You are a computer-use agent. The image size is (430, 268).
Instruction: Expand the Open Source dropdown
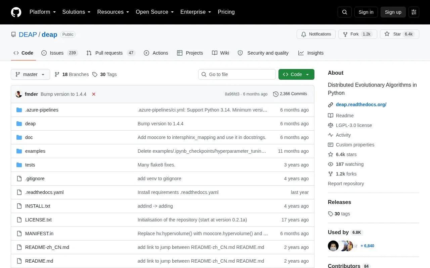pyautogui.click(x=155, y=12)
